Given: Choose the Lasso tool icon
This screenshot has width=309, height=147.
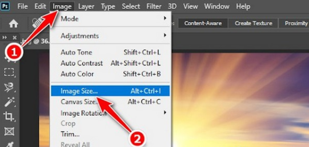Looking at the screenshot, I should click(x=9, y=87).
